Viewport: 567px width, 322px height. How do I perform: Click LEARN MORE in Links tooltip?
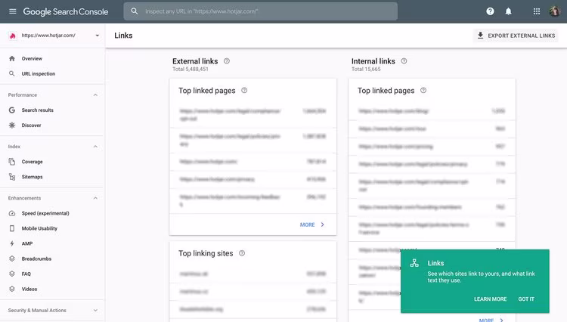491,299
